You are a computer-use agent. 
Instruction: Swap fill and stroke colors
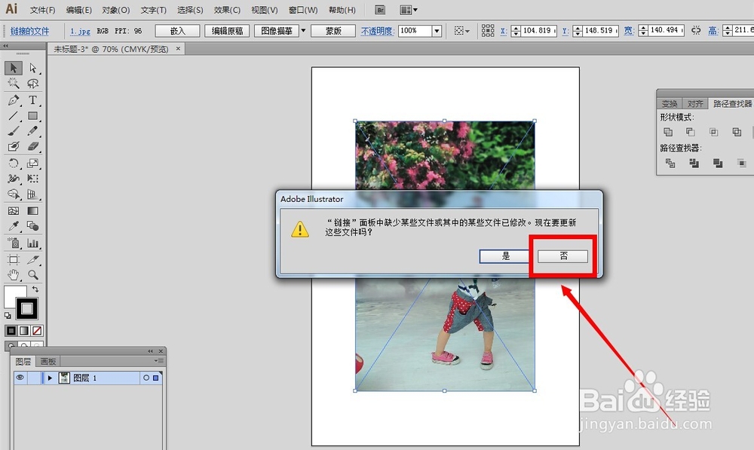pos(35,289)
